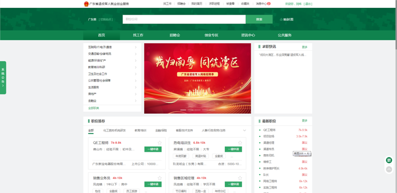Select 金融/保险 recommendation tab
397x193 pixels.
click(x=161, y=130)
